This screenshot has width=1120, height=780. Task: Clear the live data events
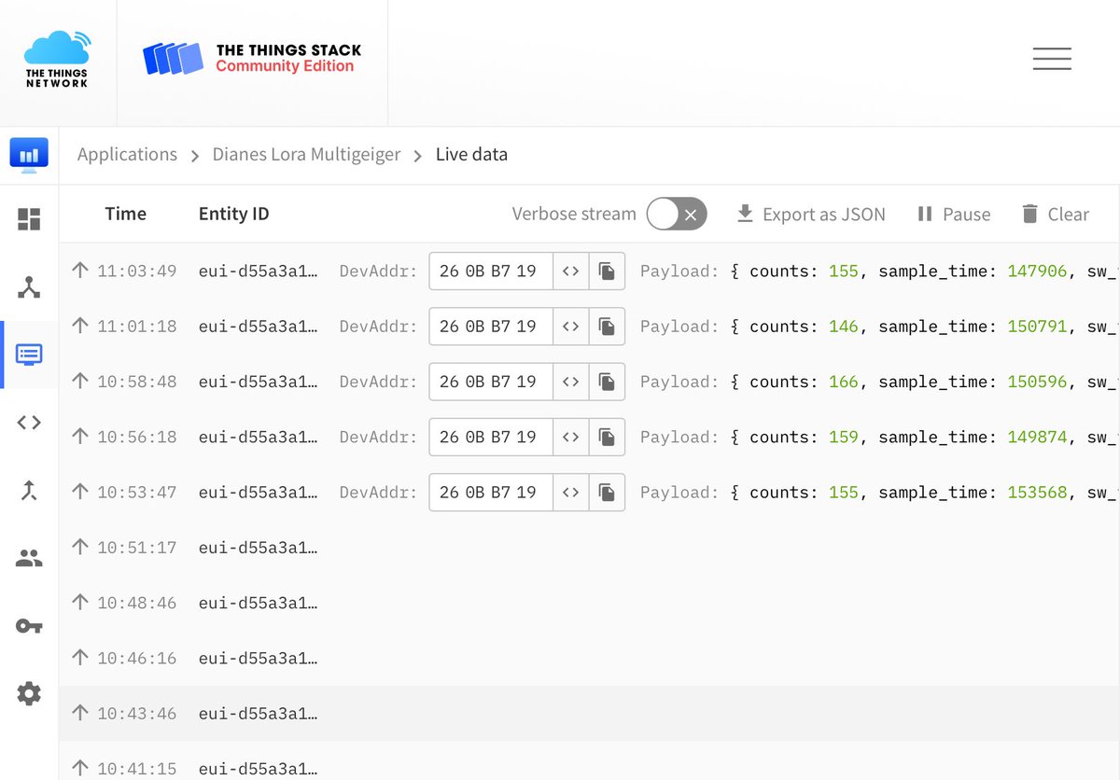(x=1055, y=215)
